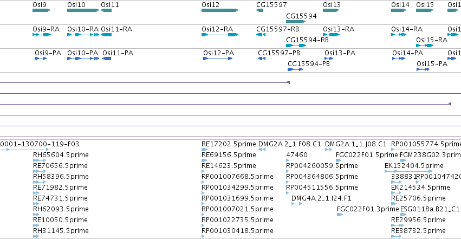Screen dimensions: 461x239
Task: Click the Osi11-RA transcript bar
Action: [x=106, y=35]
